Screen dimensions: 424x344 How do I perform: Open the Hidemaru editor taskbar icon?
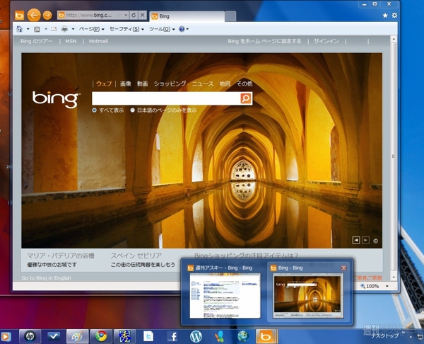124,336
